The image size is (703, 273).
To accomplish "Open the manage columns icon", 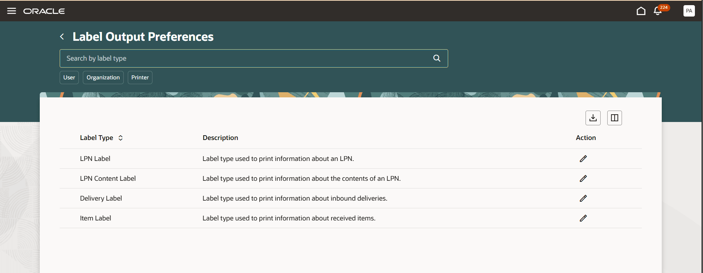I will click(614, 118).
